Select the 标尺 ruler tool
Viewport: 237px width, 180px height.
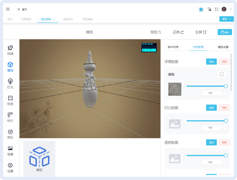[x=10, y=116]
